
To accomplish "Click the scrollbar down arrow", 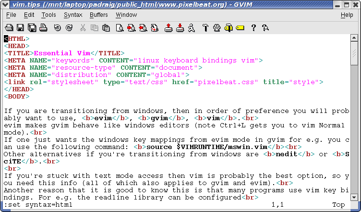I will pyautogui.click(x=354, y=198).
